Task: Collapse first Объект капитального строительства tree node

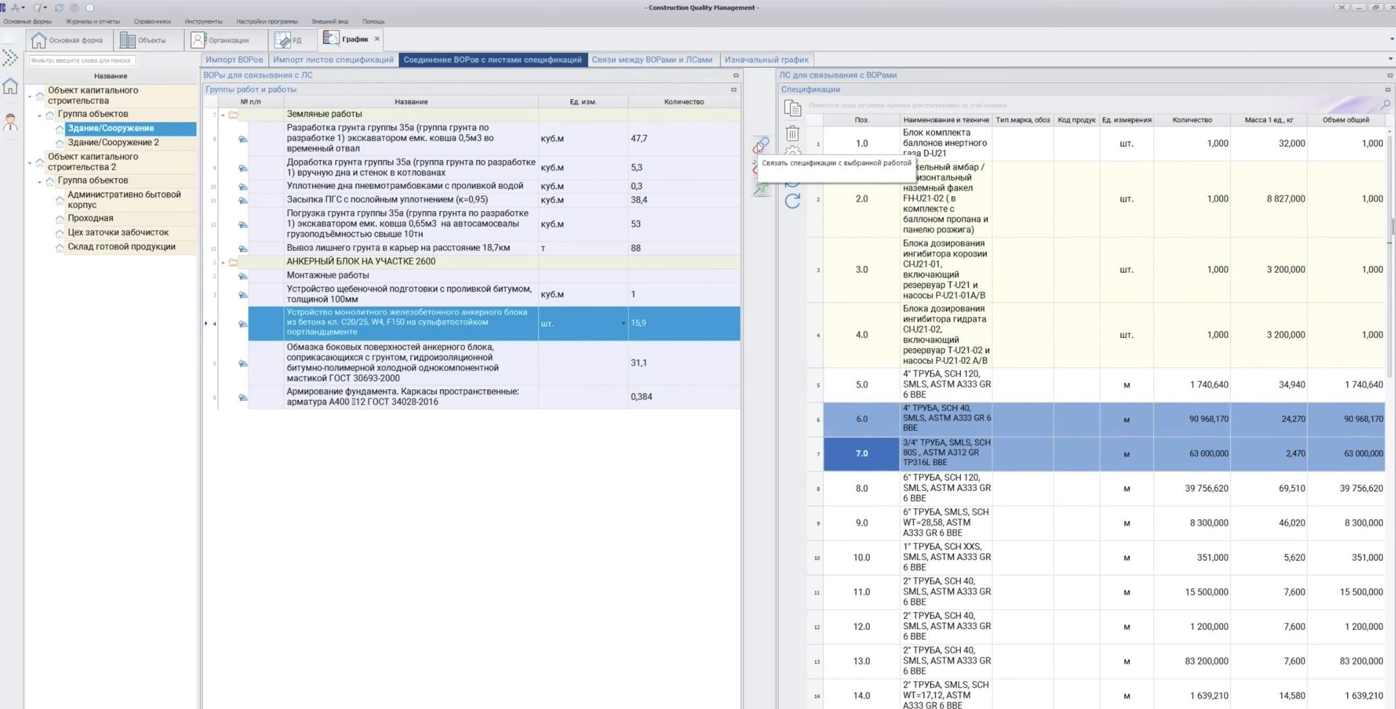Action: pyautogui.click(x=30, y=97)
